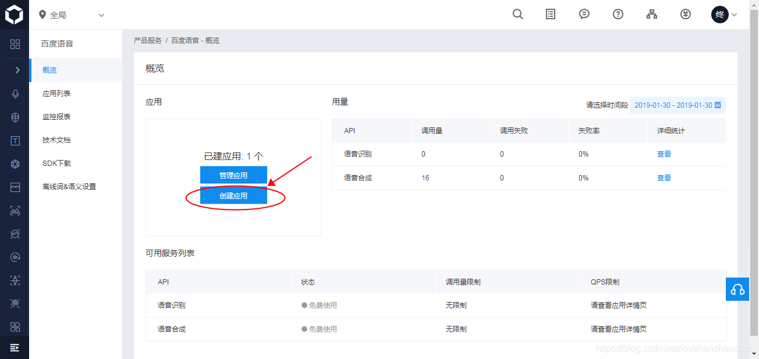Click the 创建应用 button
This screenshot has width=759, height=359.
[233, 196]
